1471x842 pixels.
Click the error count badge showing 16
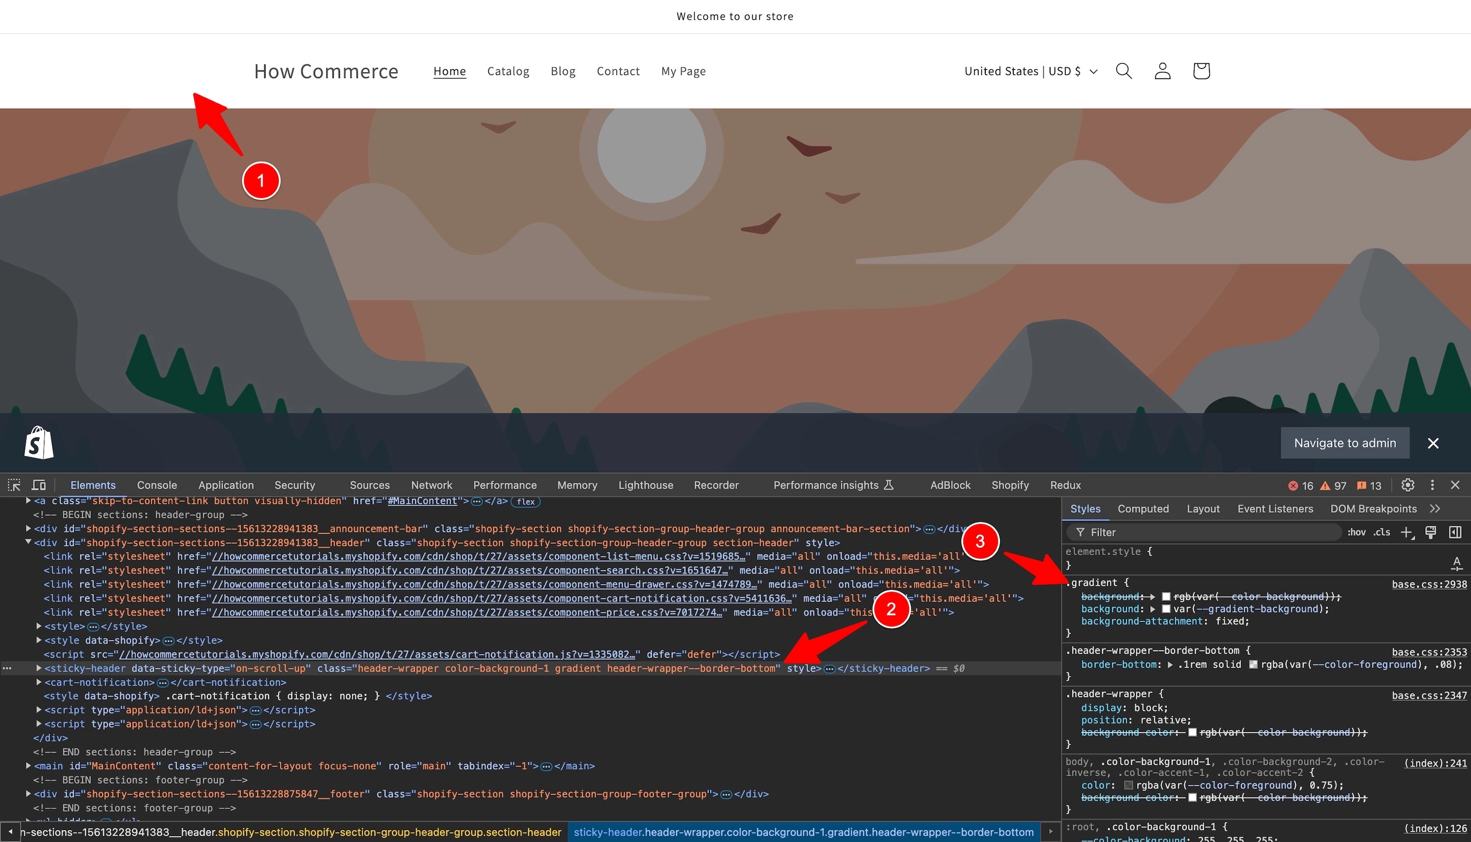coord(1301,486)
